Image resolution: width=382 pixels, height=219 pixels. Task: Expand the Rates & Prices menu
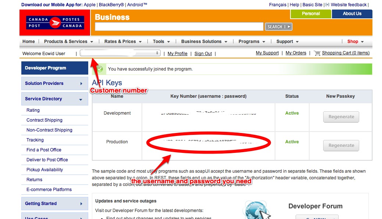(123, 42)
